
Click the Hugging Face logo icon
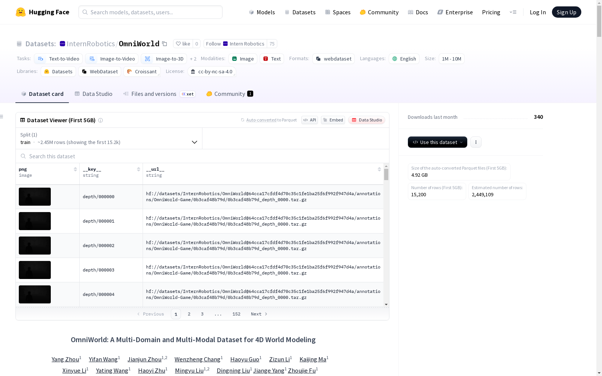[x=21, y=12]
